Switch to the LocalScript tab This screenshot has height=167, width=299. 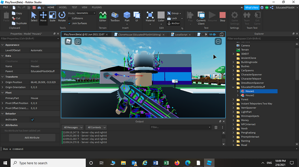click(x=181, y=35)
